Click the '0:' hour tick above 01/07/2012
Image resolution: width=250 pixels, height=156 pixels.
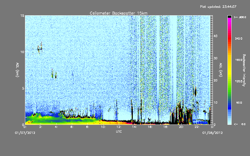click(25, 127)
